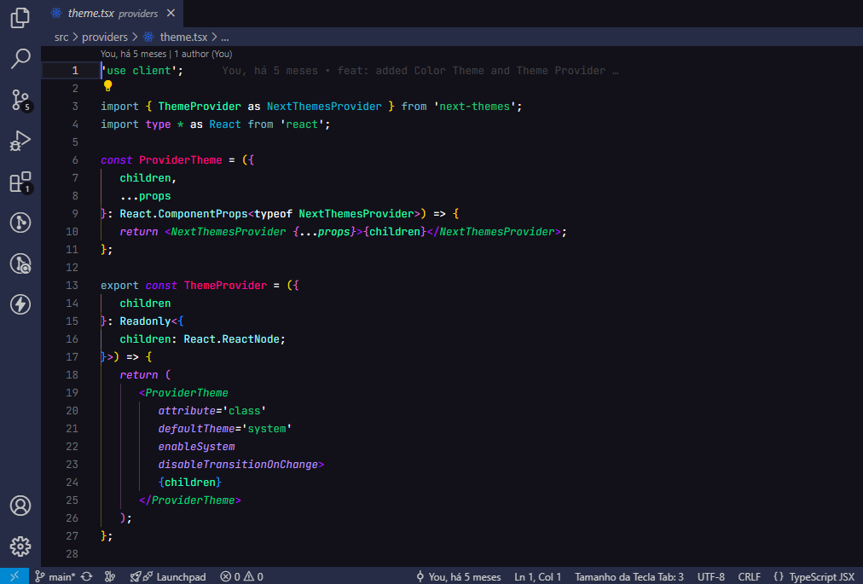Click the closing </ProviderTheme> tag
863x584 pixels.
[190, 500]
